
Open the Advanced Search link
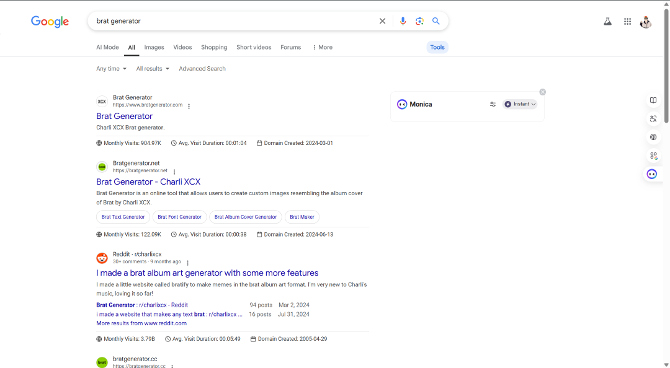pos(202,68)
